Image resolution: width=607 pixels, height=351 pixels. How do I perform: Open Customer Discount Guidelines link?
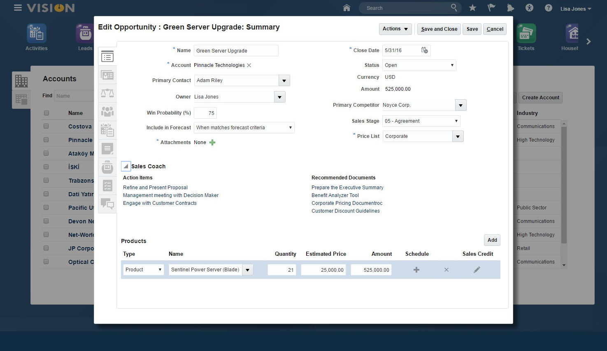346,211
